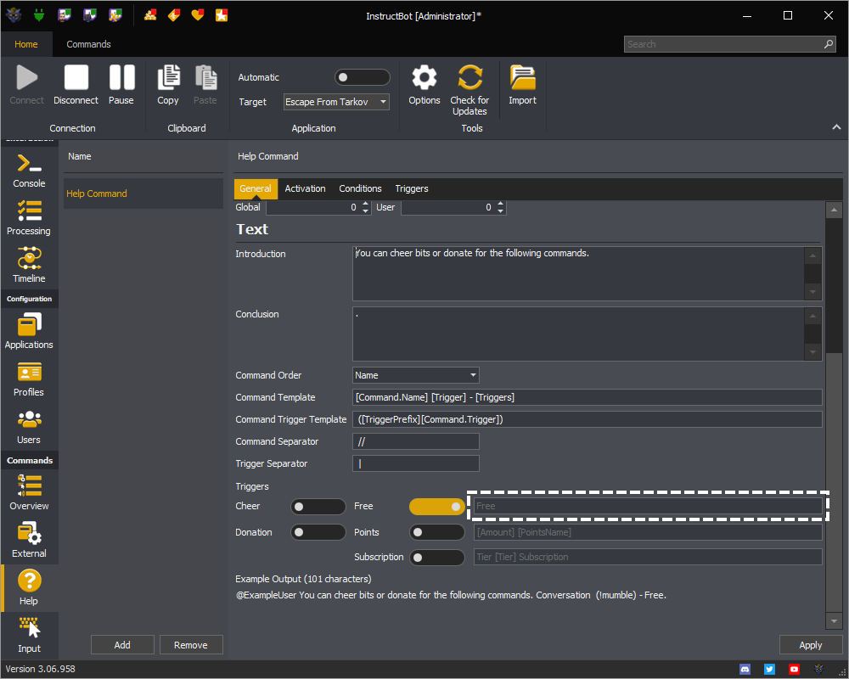Open the Discord link in status bar

tap(745, 670)
